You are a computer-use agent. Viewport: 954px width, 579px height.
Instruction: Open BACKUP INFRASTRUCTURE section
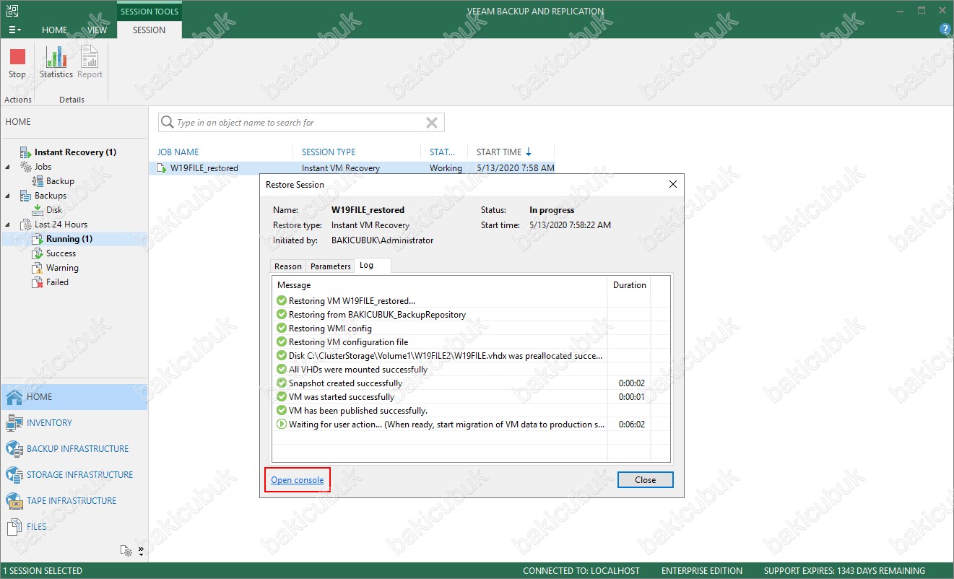tap(74, 449)
